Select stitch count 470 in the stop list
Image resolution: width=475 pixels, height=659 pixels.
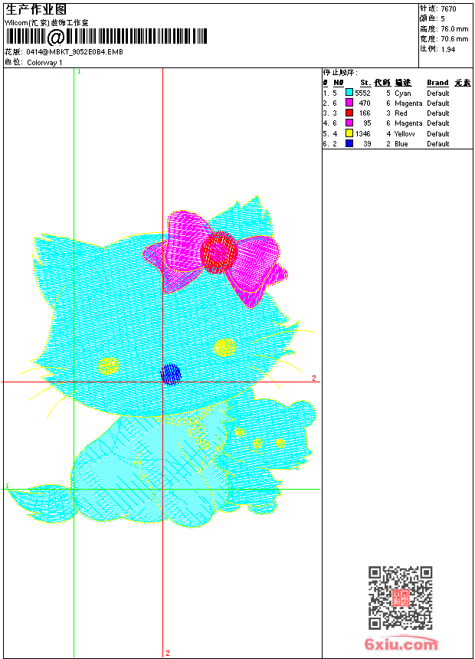[x=365, y=103]
